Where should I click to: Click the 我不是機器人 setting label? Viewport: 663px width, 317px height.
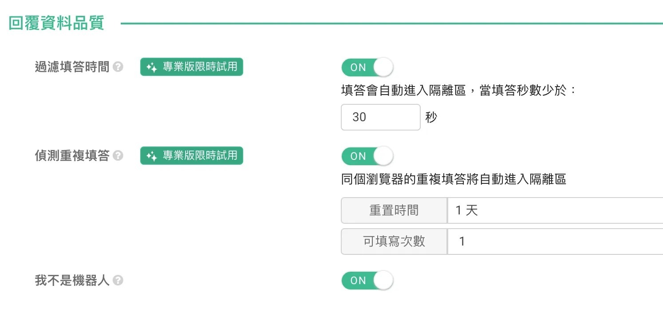(x=72, y=281)
